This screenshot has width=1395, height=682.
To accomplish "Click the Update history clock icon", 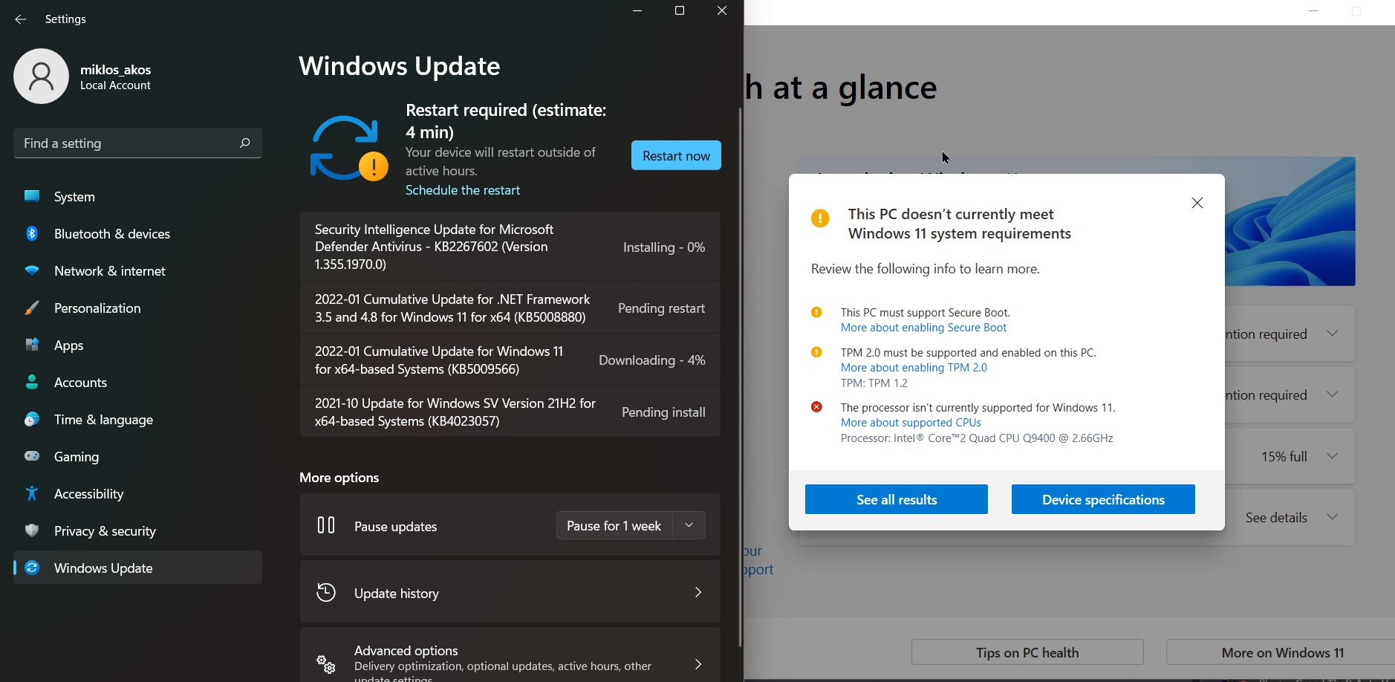I will (x=326, y=592).
